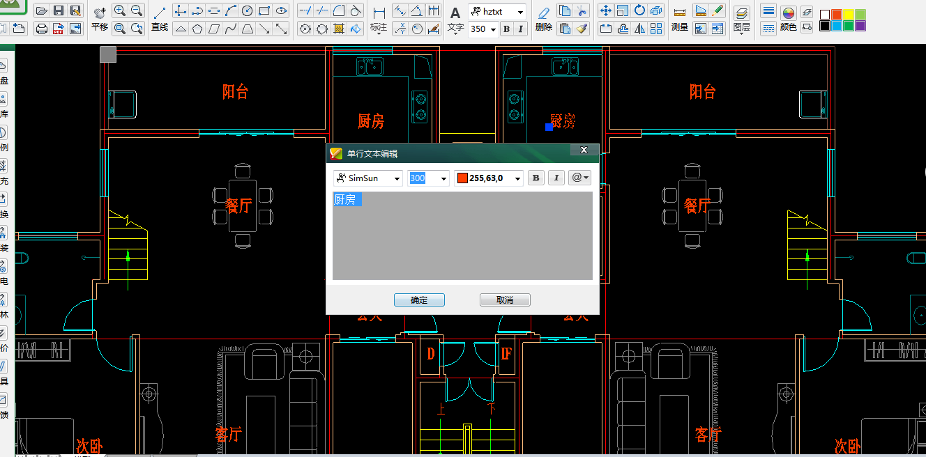Pick the orange-red color swatch
The height and width of the screenshot is (457, 926).
pyautogui.click(x=837, y=15)
